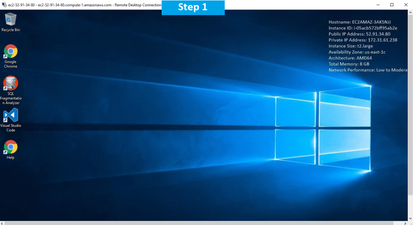This screenshot has width=413, height=225.
Task: Minimize the Remote Desktop Connection window
Action: tap(377, 5)
